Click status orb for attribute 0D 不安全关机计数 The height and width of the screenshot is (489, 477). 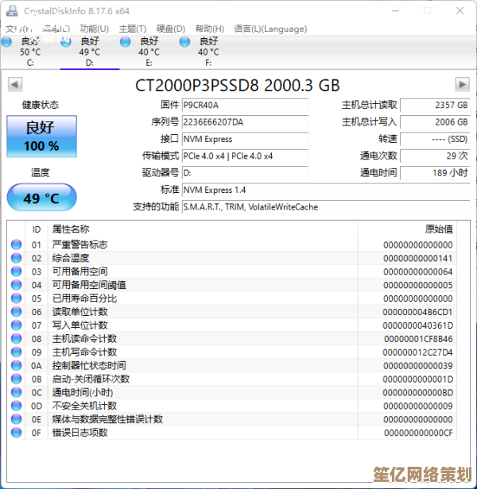point(16,406)
